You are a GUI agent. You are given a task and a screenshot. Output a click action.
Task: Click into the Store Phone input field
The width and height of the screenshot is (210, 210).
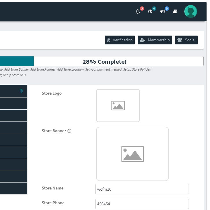[x=142, y=204]
